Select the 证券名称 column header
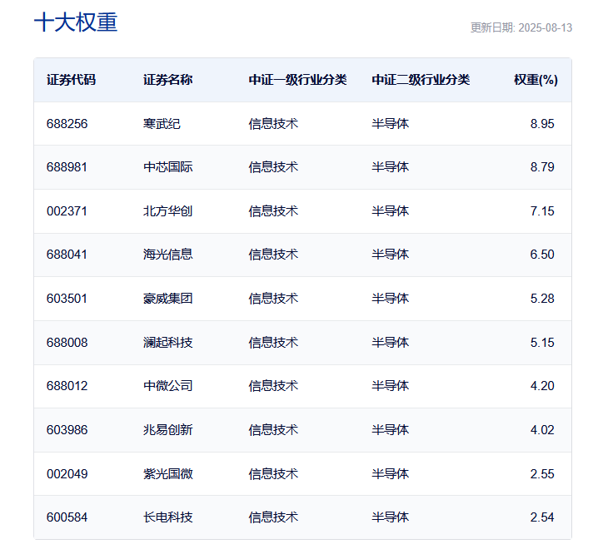 [x=167, y=80]
